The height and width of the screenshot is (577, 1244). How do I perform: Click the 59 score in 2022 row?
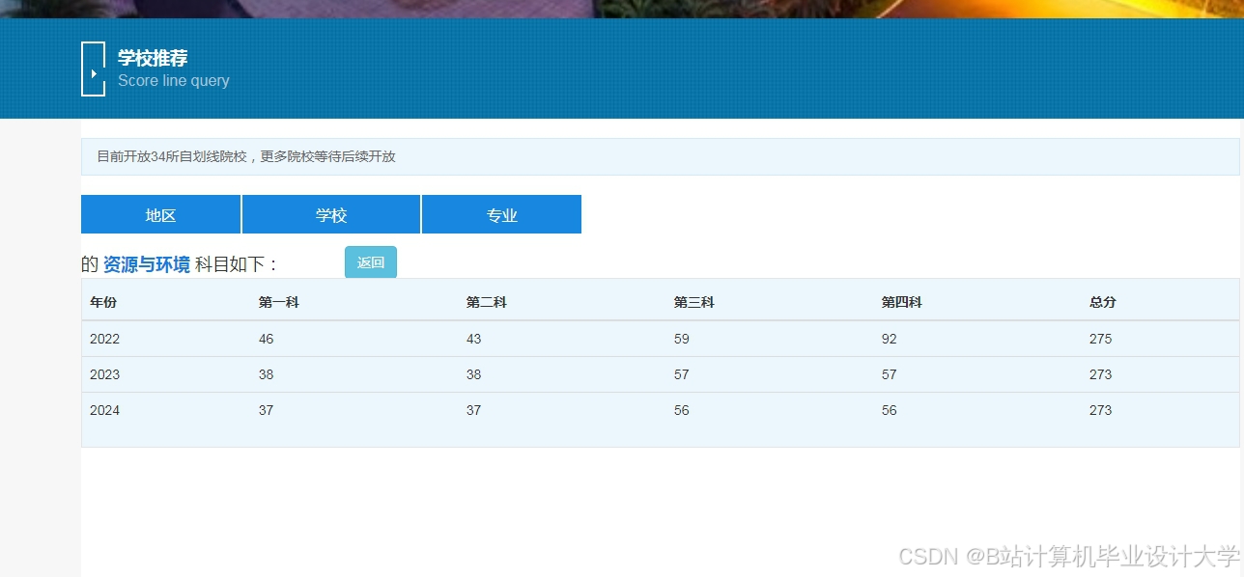point(682,339)
